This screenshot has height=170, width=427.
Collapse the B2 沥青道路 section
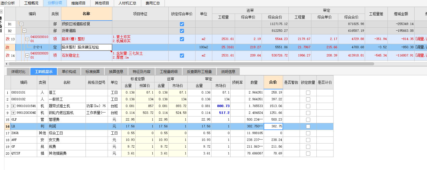click(x=24, y=31)
